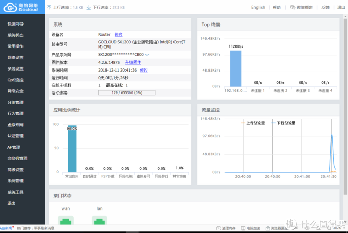Toggle the 下行总流量 legend series
This screenshot has width=348, height=233.
[284, 123]
